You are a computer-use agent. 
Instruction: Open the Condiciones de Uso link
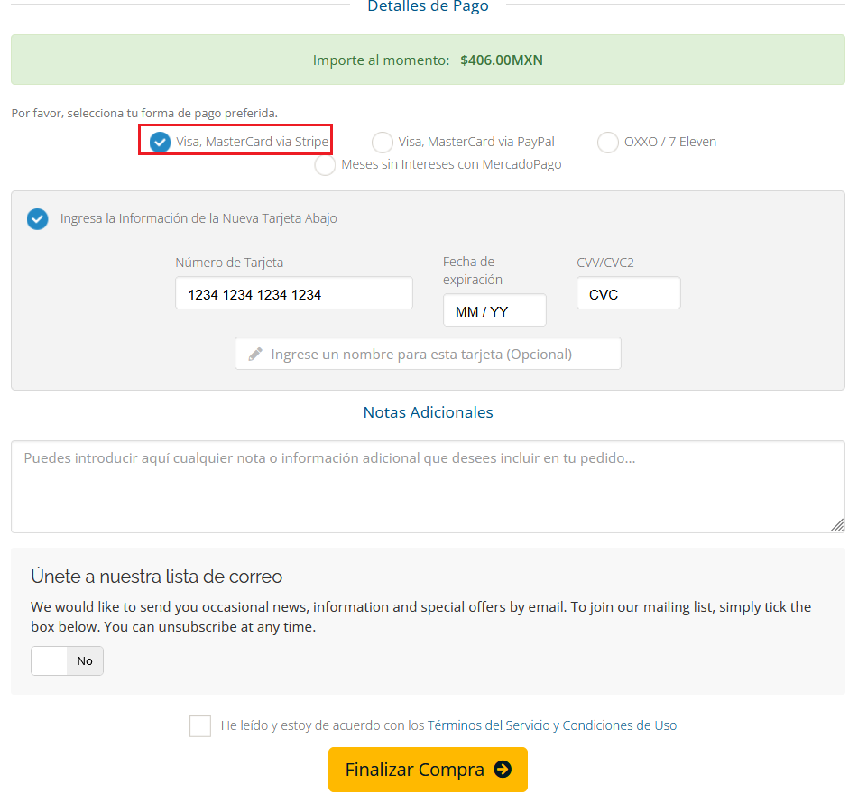[x=619, y=725]
